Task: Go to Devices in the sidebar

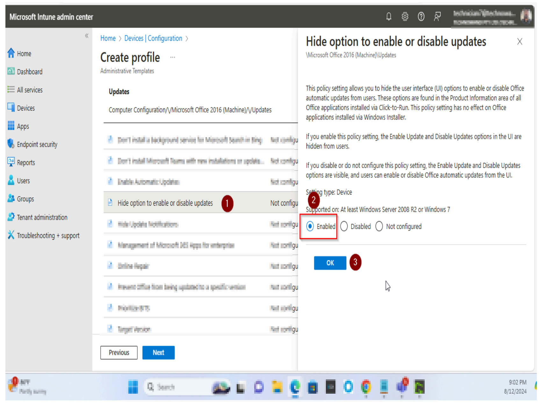Action: (26, 108)
